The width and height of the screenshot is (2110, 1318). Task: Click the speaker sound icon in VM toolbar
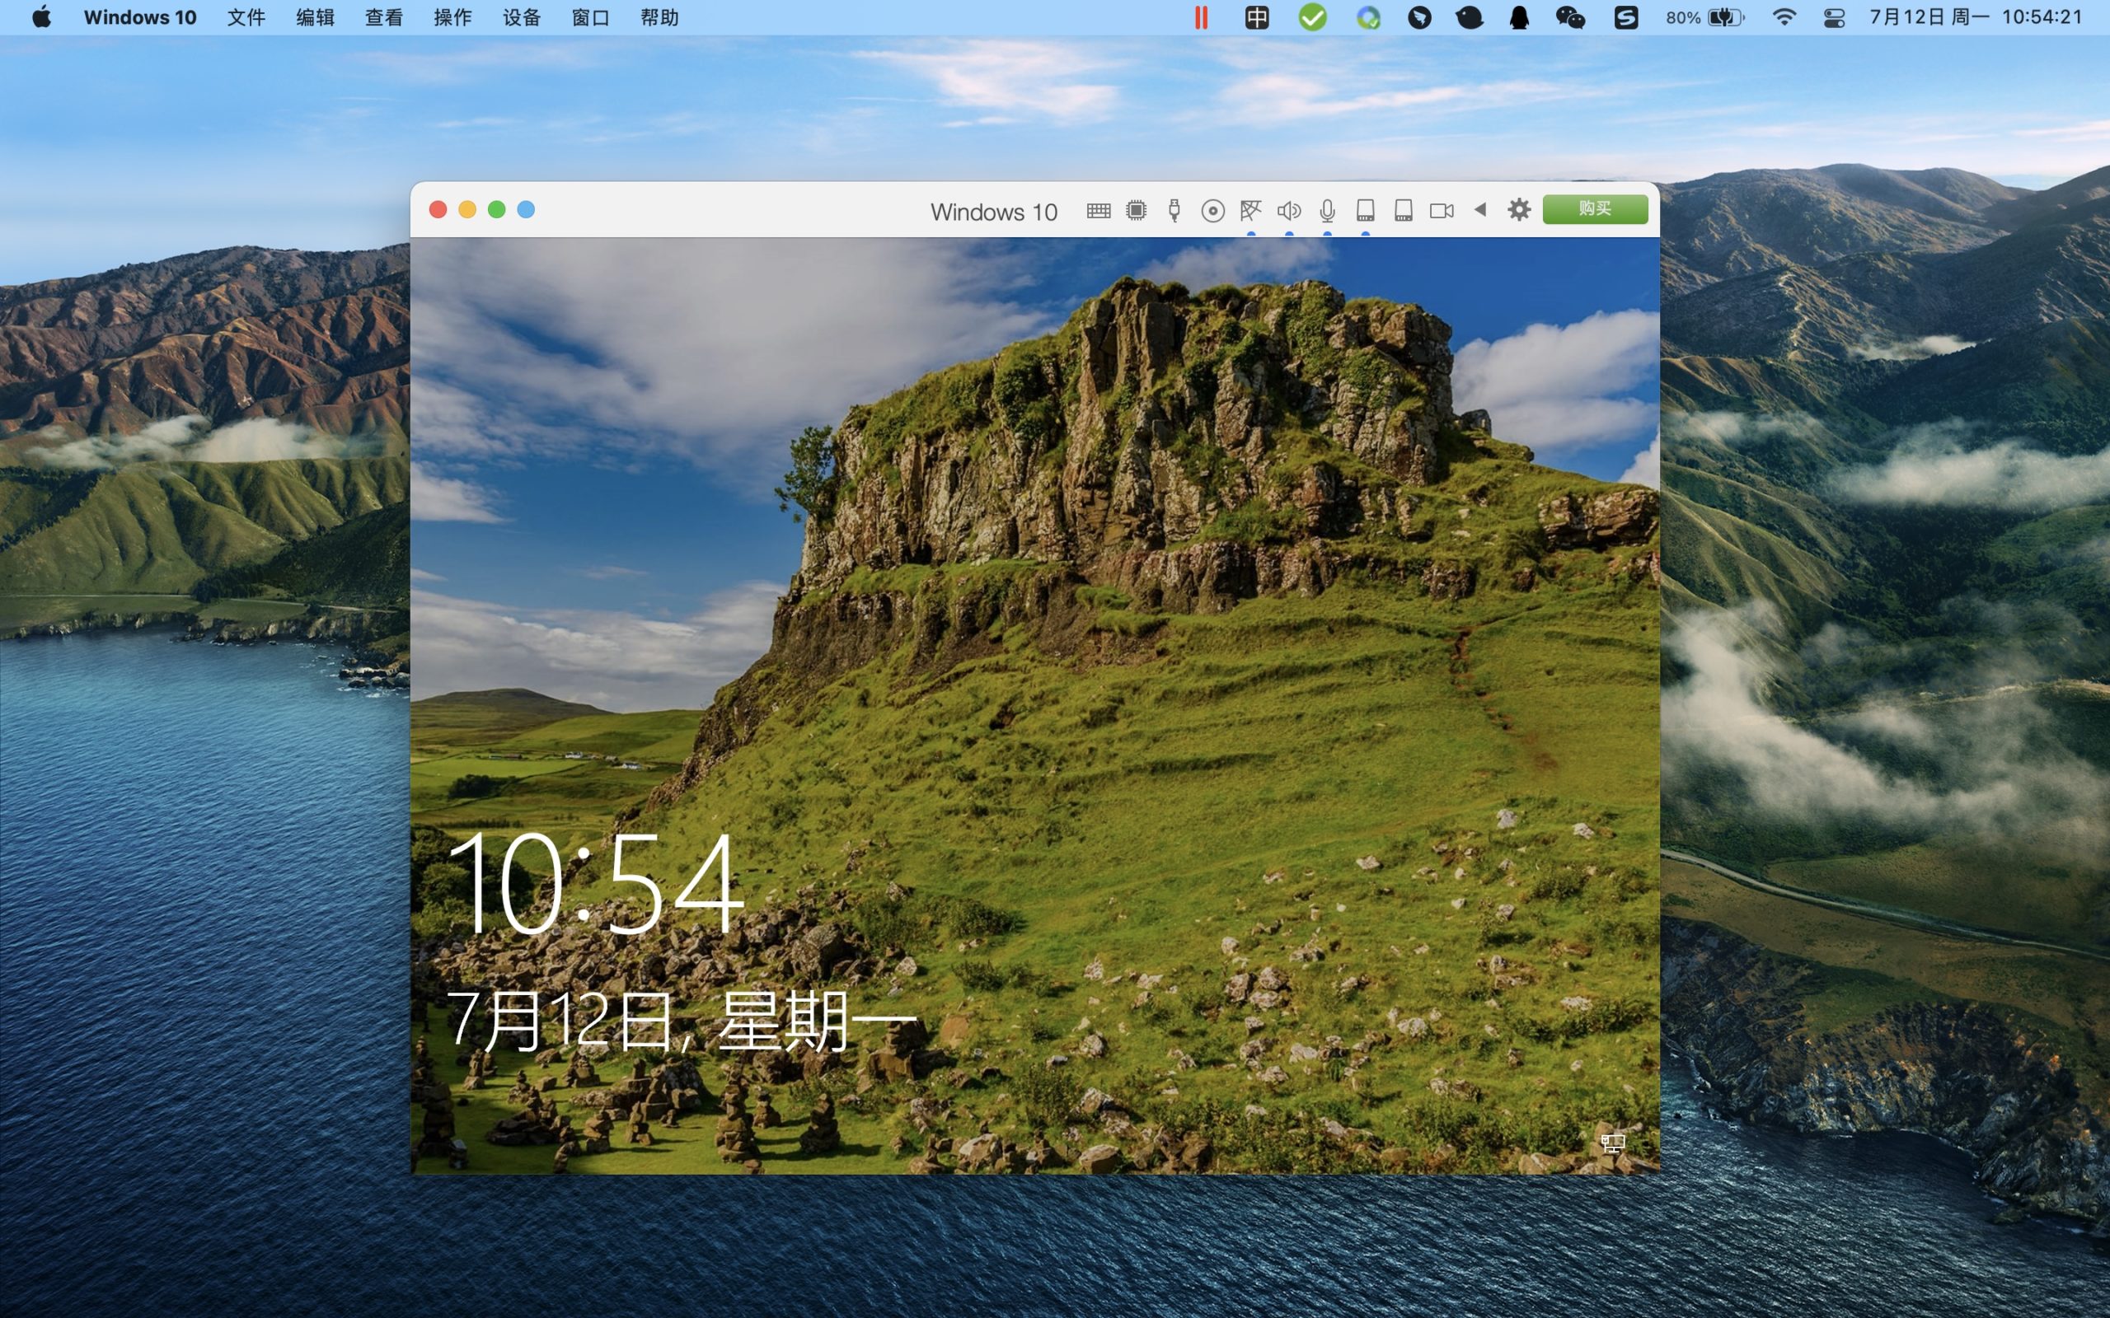(1289, 210)
